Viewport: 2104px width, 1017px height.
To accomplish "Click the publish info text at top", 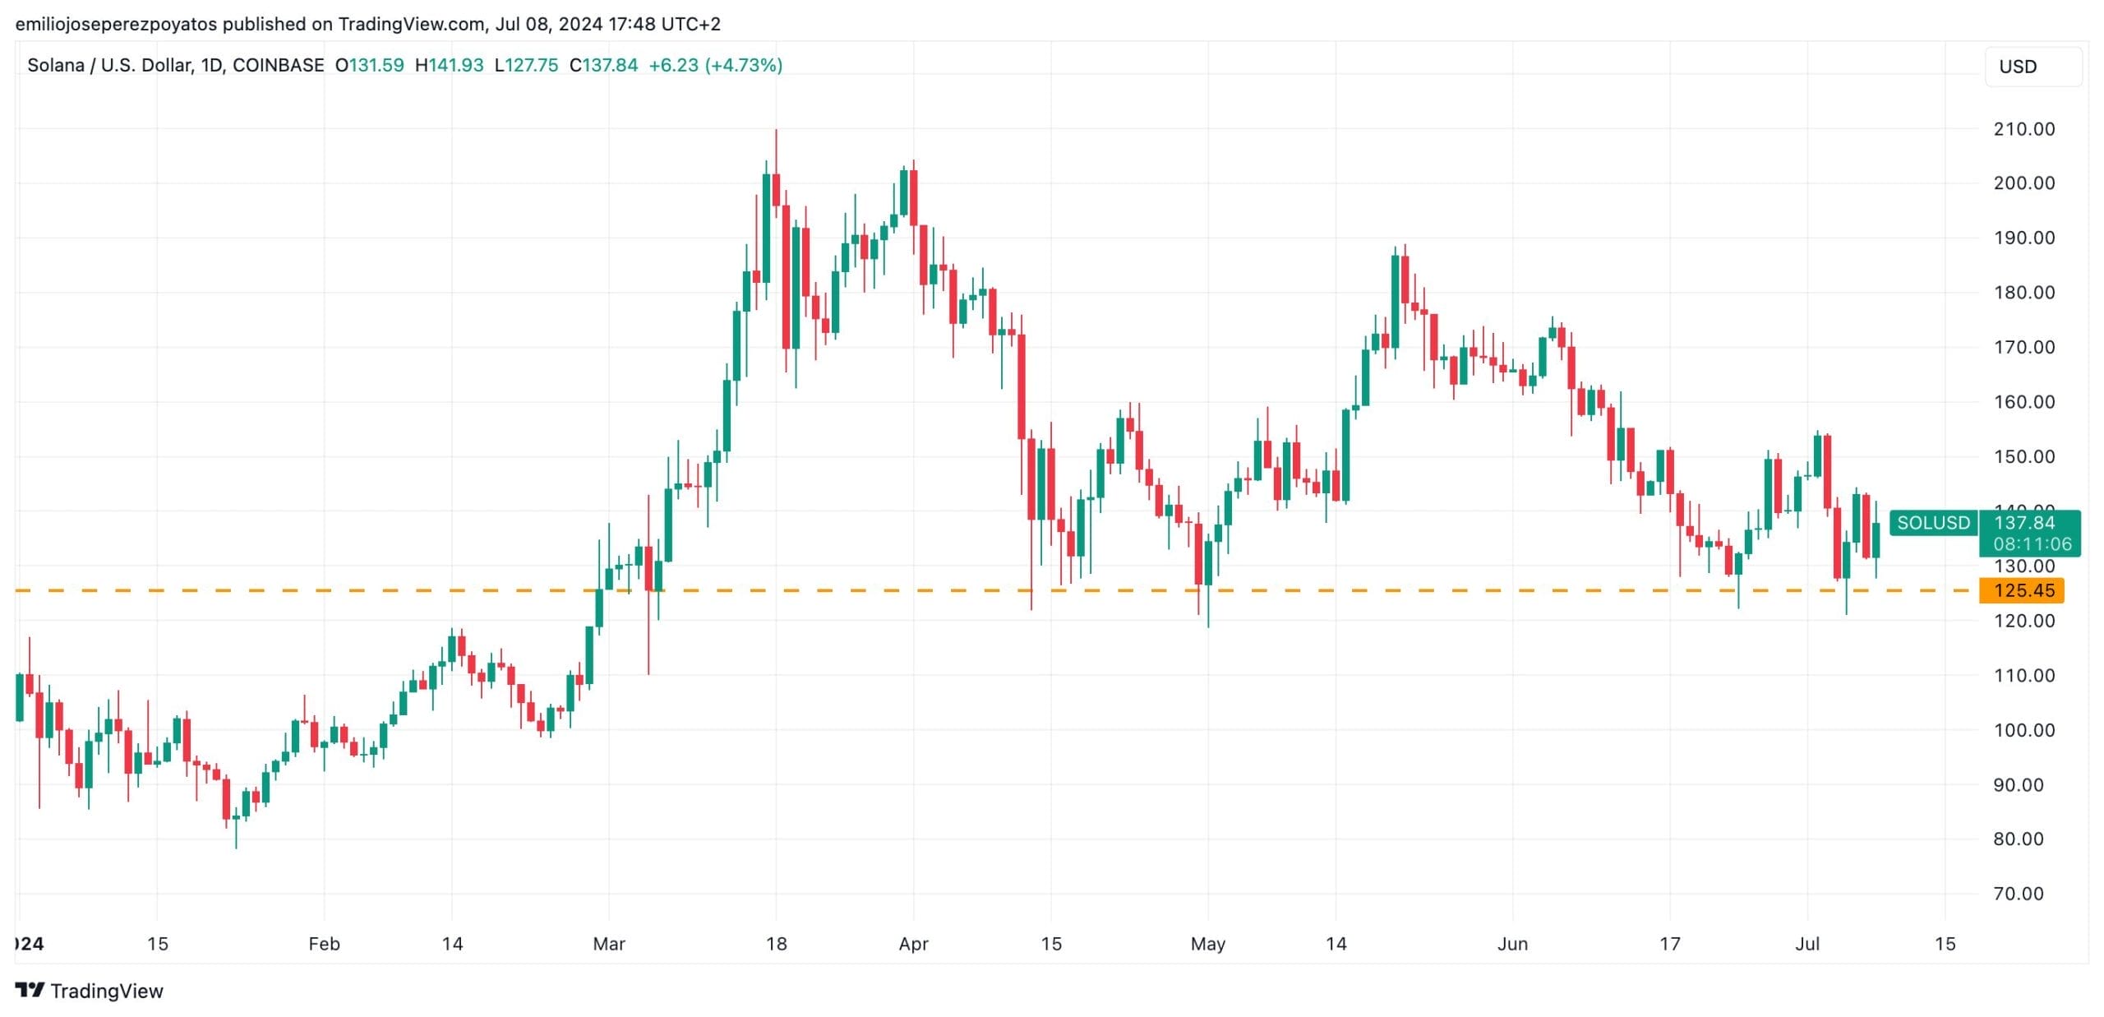I will tap(367, 24).
